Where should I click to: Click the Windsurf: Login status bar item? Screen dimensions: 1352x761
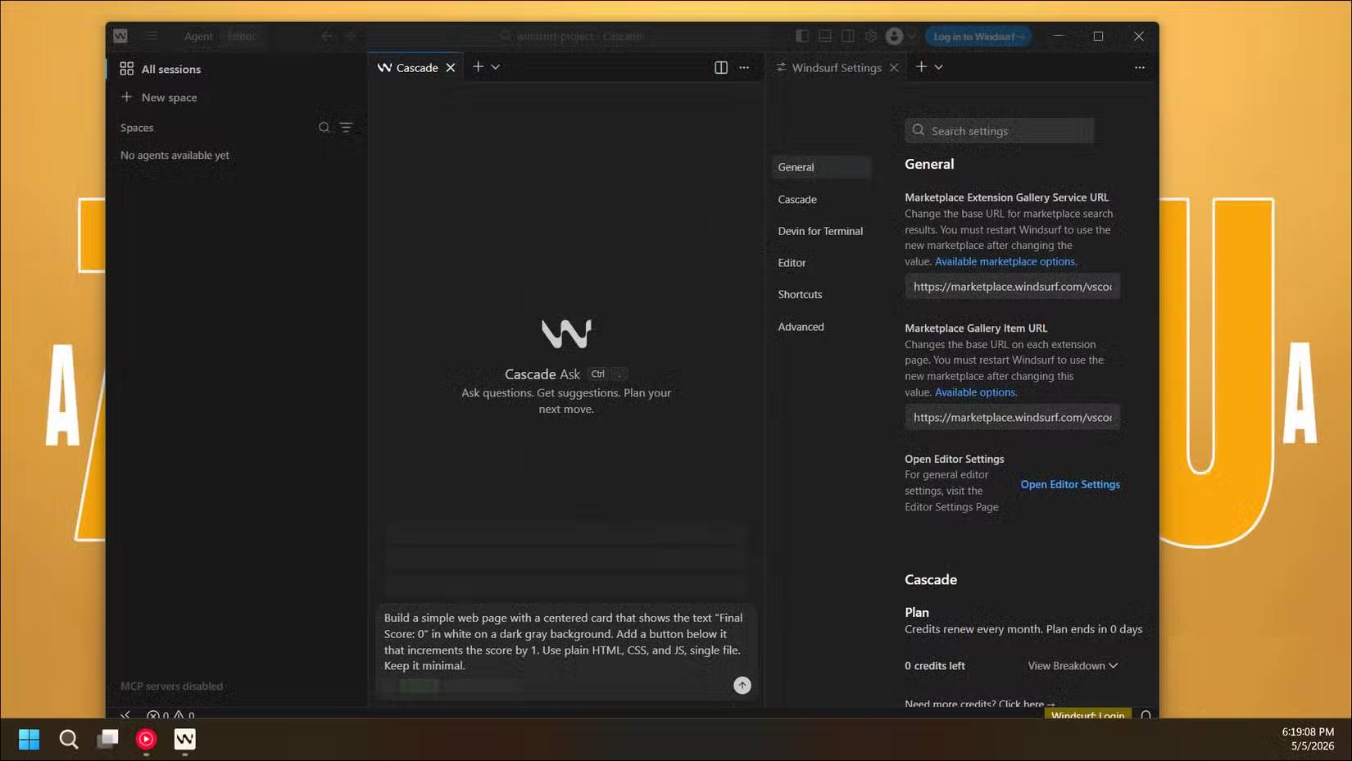click(x=1087, y=715)
